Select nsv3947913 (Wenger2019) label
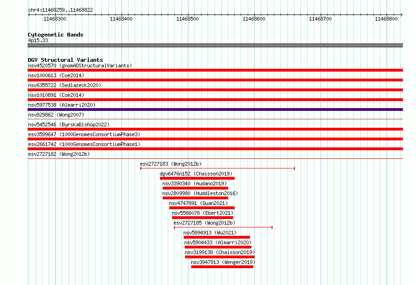This screenshot has height=285, width=416. coord(223,262)
